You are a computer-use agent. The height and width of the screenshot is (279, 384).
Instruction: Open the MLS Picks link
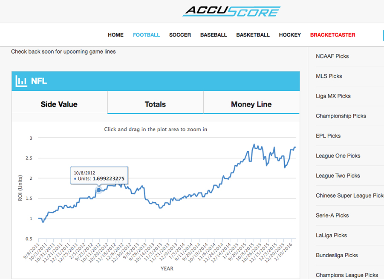tap(329, 76)
